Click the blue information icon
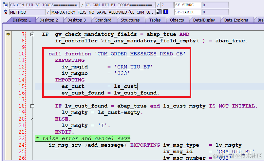Viewport: 264px width, 161px height. click(166, 12)
